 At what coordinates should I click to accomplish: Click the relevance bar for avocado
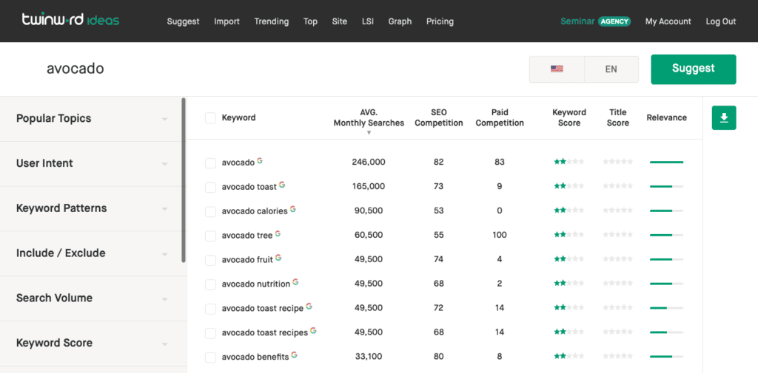pyautogui.click(x=667, y=162)
